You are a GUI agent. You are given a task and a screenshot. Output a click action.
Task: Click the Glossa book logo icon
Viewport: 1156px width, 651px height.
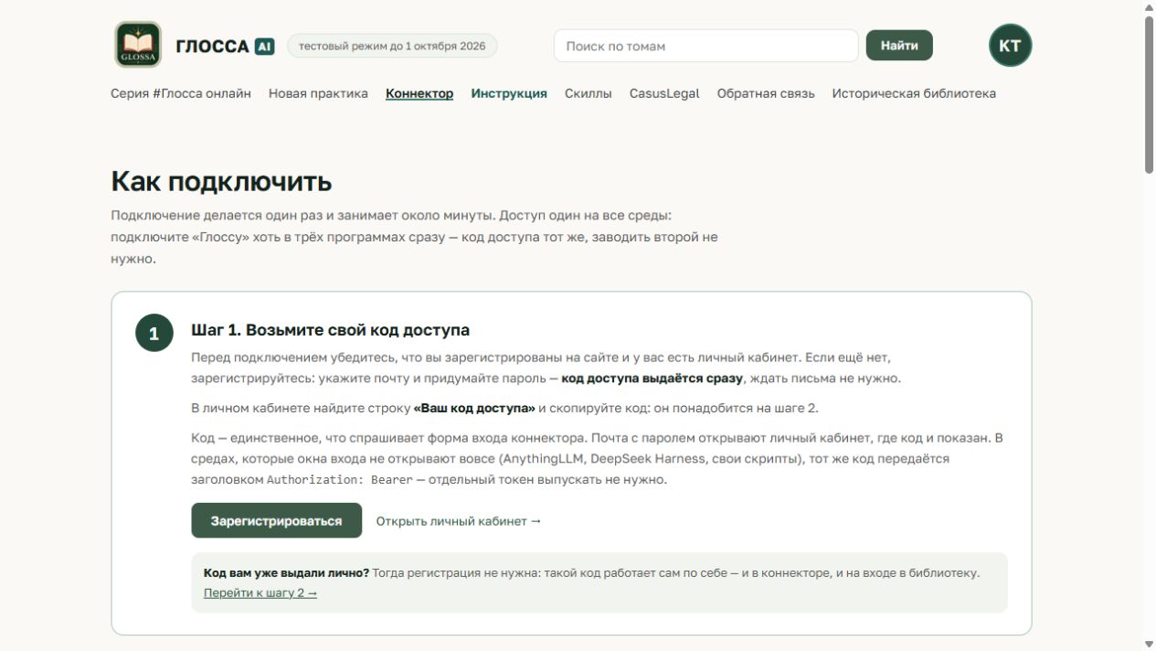138,45
